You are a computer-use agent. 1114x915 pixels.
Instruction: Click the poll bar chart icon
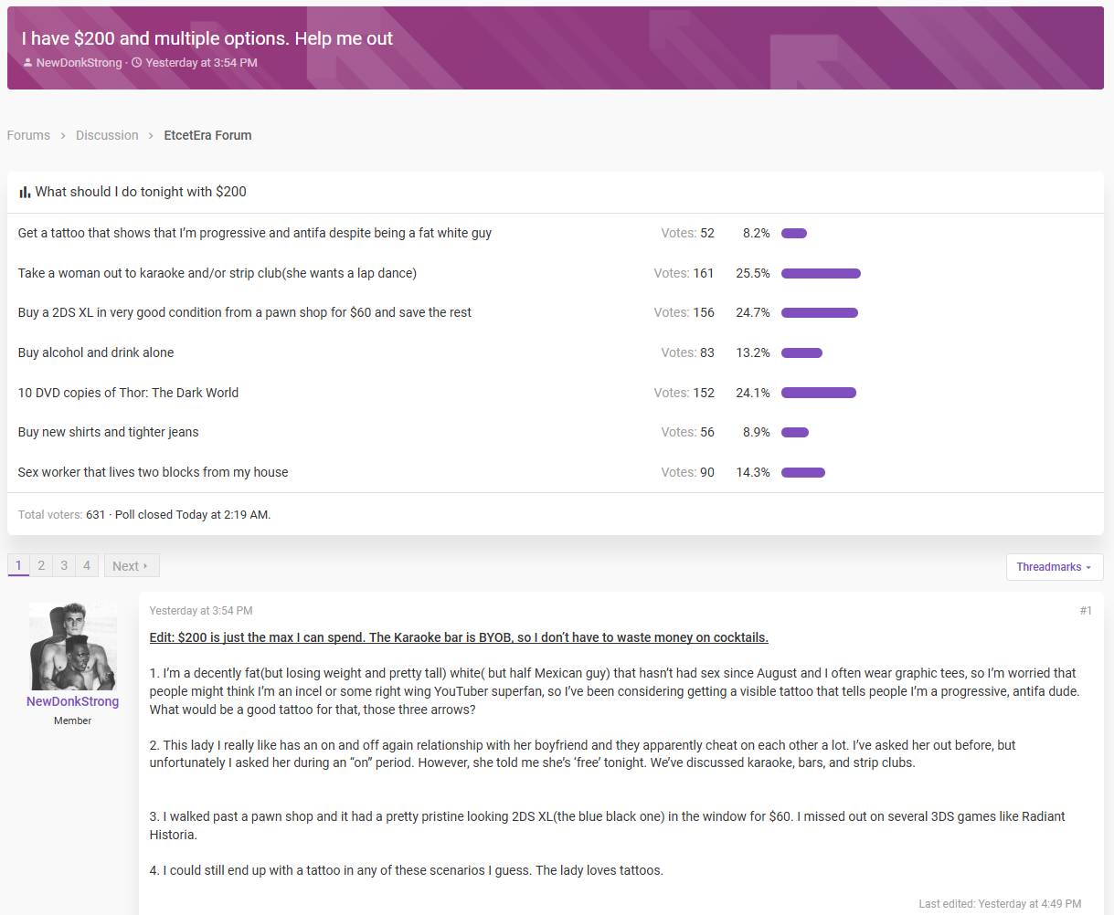(x=25, y=192)
